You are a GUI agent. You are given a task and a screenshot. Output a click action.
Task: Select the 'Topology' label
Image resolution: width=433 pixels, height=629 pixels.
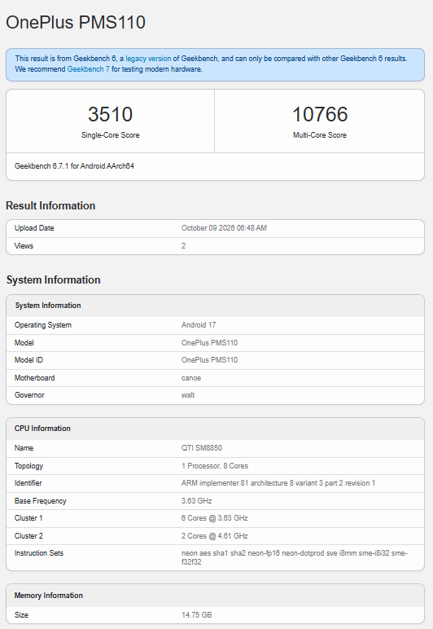click(28, 466)
